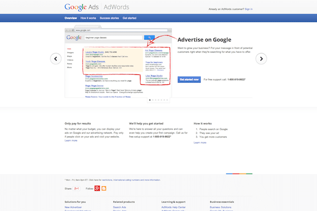Screen dimensions: 317x211
Task: Switch to How it works tab
Action: 88,18
